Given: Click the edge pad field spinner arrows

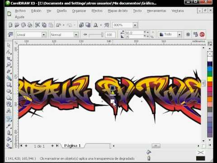Looking at the screenshot, I should coord(146,36).
